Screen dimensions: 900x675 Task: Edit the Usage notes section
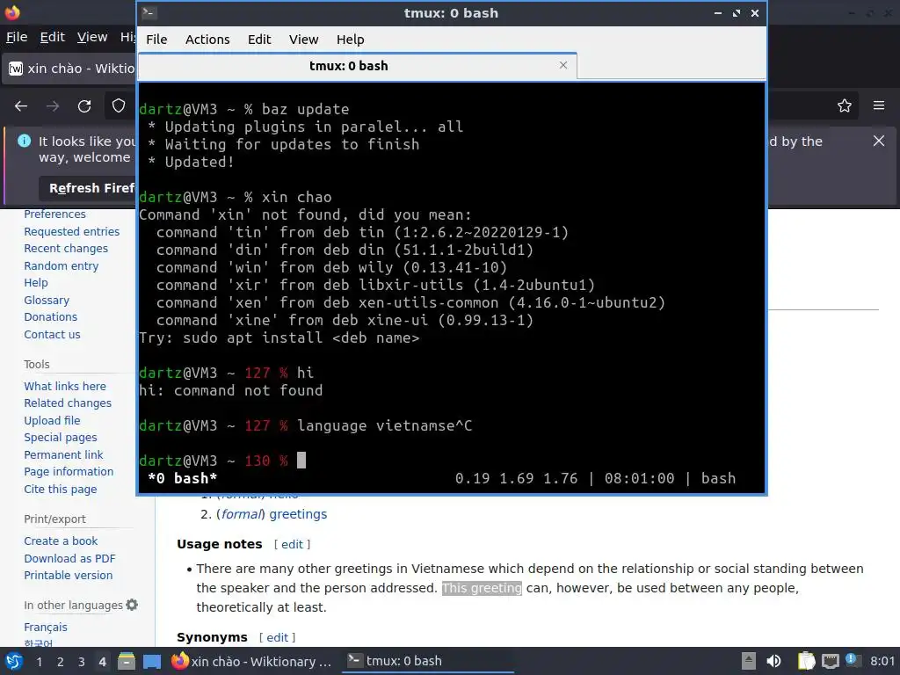(292, 544)
